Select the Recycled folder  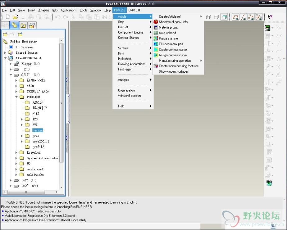[x=34, y=153]
